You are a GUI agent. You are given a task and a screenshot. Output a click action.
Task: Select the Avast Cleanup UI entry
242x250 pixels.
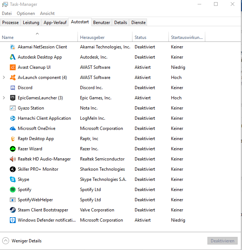click(x=34, y=67)
